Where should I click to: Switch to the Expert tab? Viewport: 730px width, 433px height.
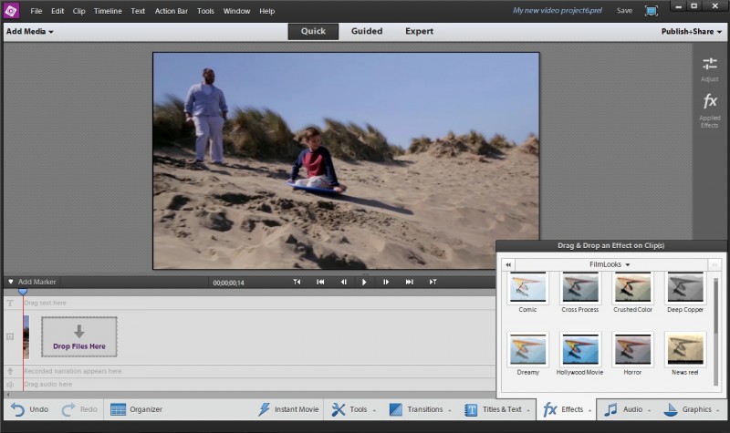pyautogui.click(x=419, y=31)
